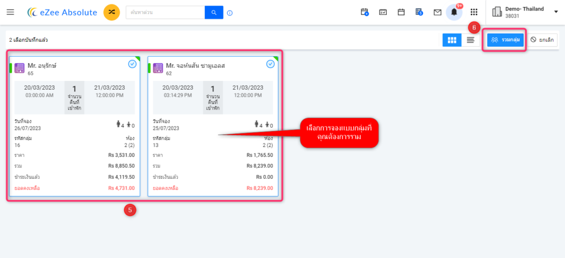
Task: Click the ยกเลิก cancel button
Action: pyautogui.click(x=543, y=40)
